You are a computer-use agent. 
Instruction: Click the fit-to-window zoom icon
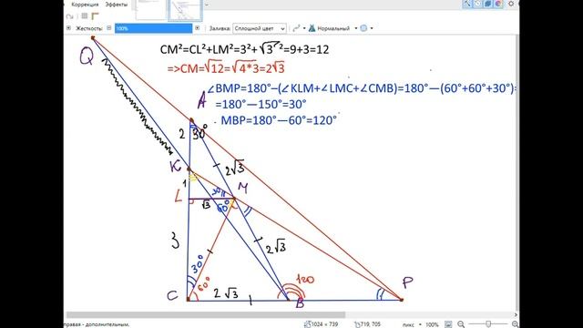448,324
